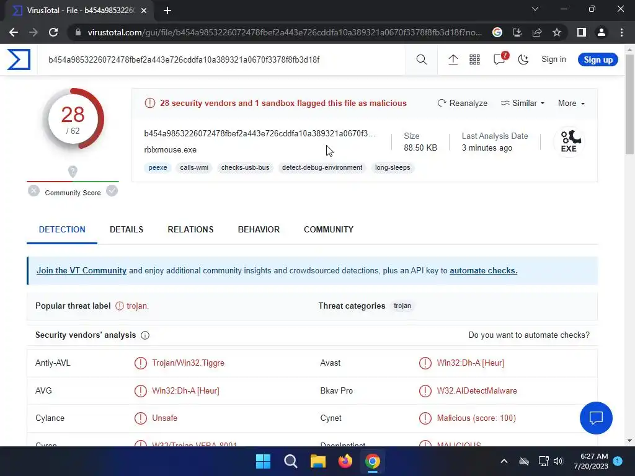The image size is (635, 476).
Task: Click the rblxmouse.exe file name
Action: [x=170, y=150]
